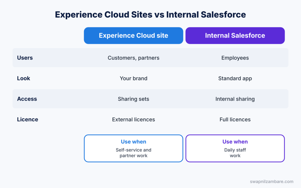Click the purple 'Use when' heading
Screen dimensions: 301x188
coord(235,142)
